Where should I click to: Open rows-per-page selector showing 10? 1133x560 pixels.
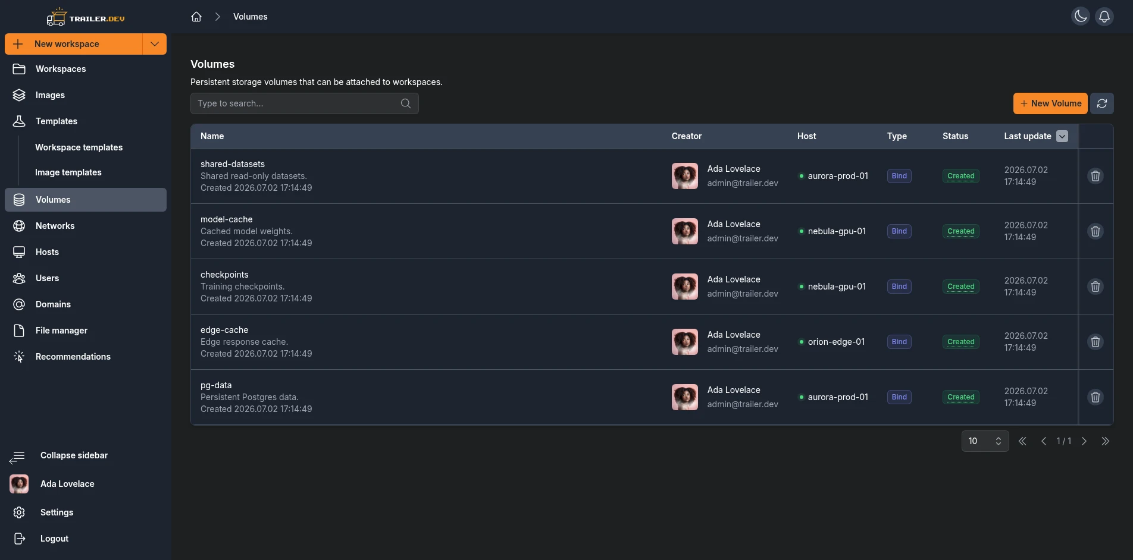click(x=985, y=441)
